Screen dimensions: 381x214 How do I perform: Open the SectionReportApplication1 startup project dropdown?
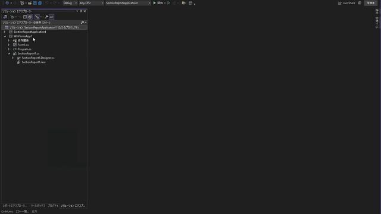(x=128, y=3)
